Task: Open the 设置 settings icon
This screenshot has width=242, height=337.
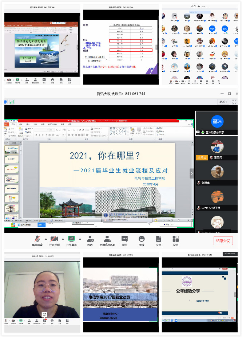Action: (x=176, y=240)
